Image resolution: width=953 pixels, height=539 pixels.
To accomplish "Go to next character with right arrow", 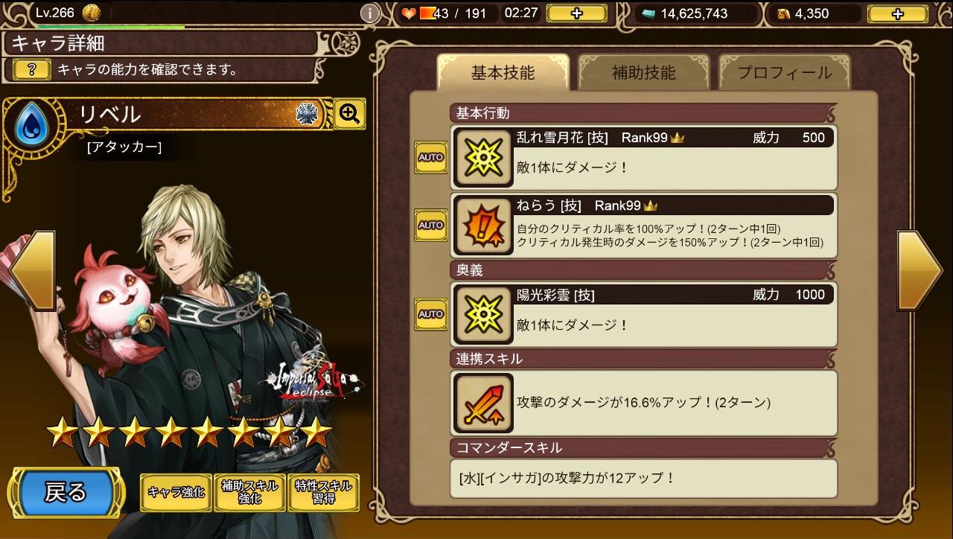I will point(920,270).
